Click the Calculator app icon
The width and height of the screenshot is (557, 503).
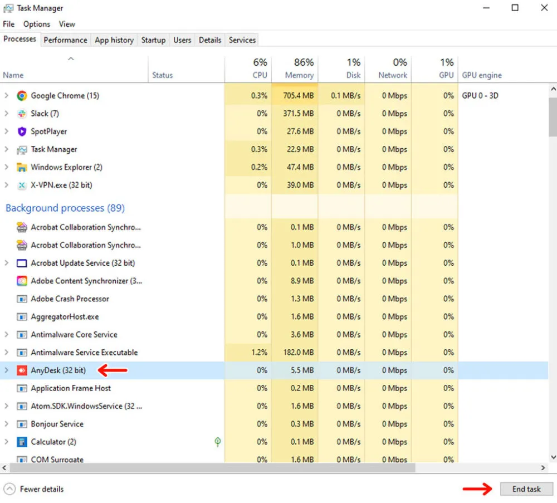coord(22,442)
